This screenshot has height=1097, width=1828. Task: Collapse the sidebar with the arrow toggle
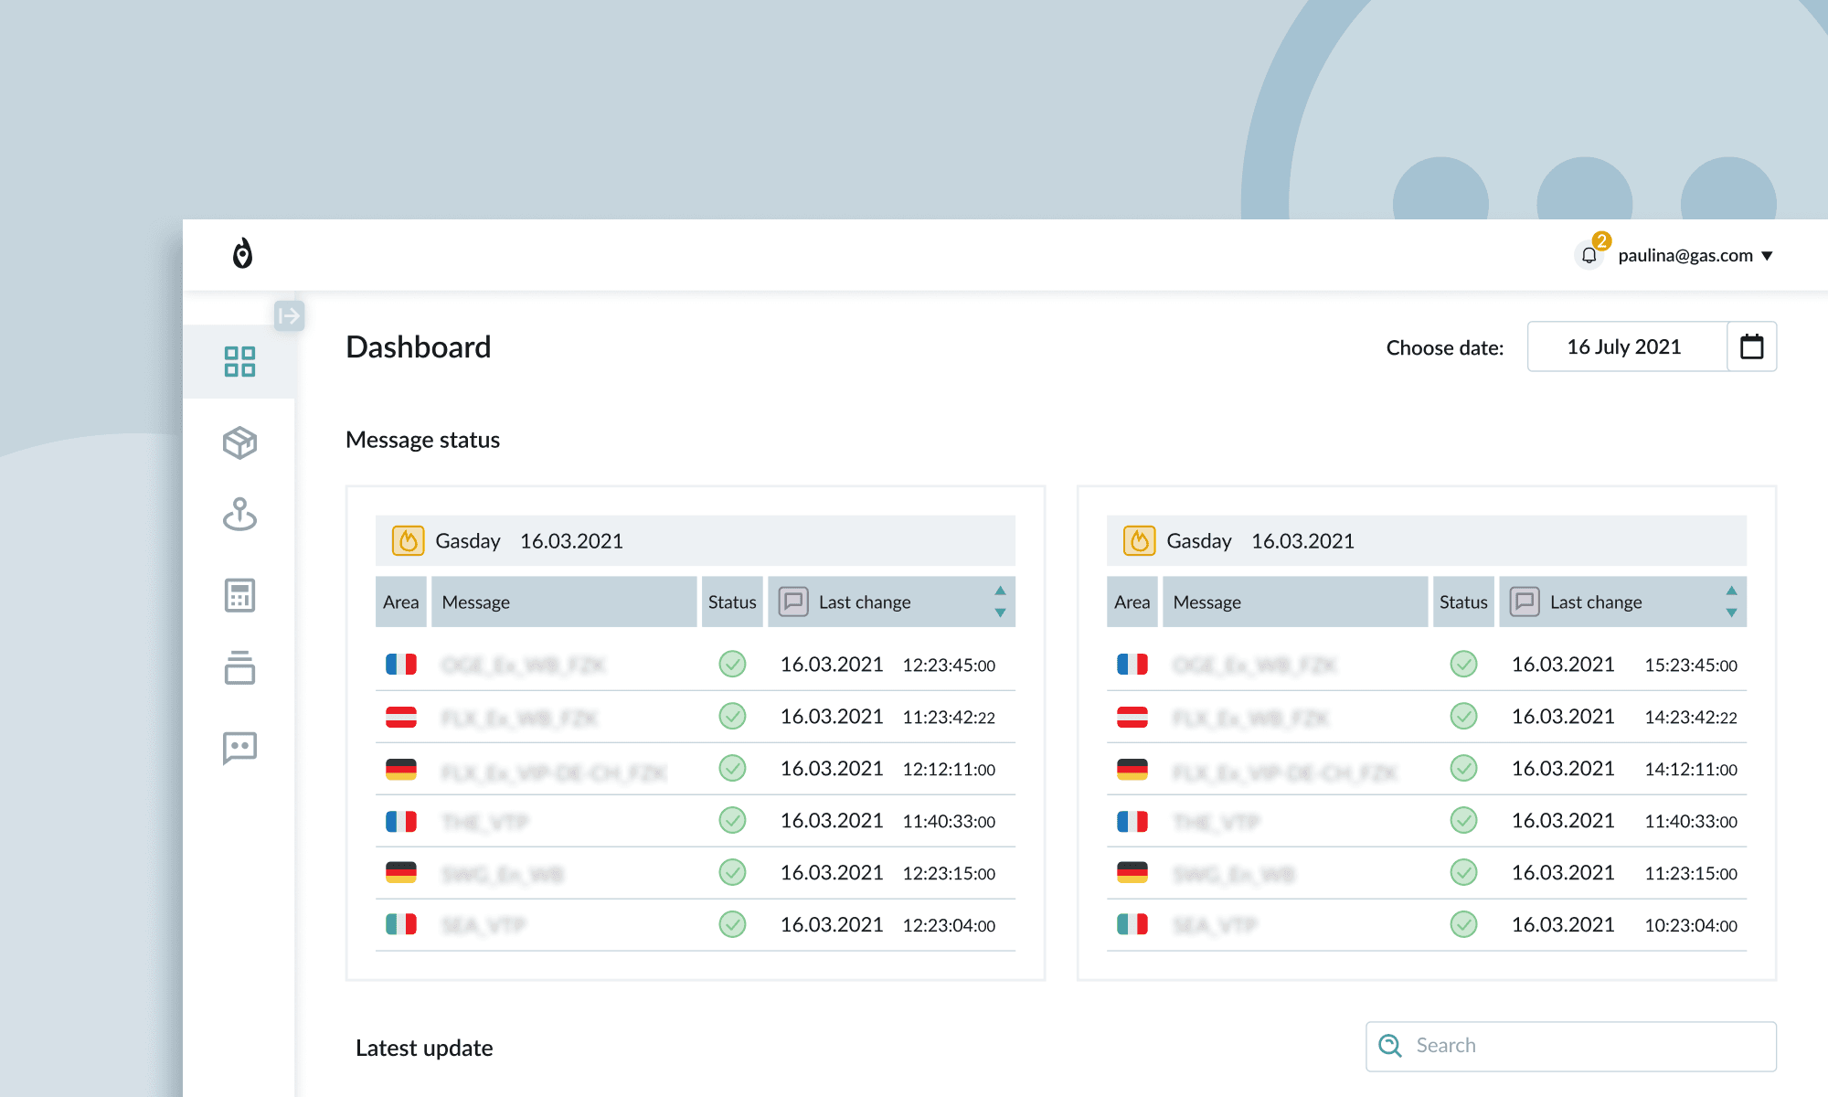(x=289, y=316)
